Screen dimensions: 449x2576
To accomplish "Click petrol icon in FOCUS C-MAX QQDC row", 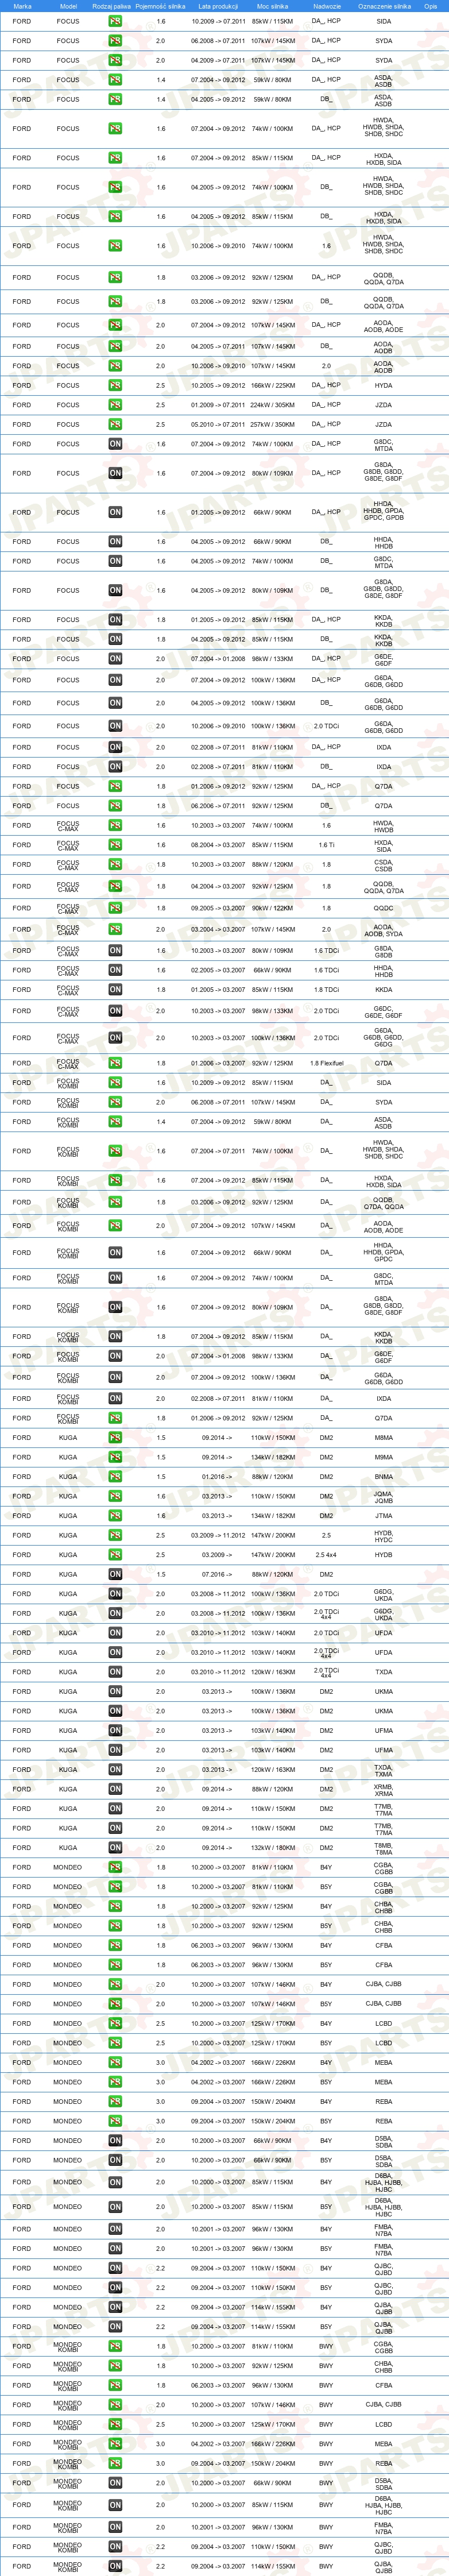I will pyautogui.click(x=115, y=908).
